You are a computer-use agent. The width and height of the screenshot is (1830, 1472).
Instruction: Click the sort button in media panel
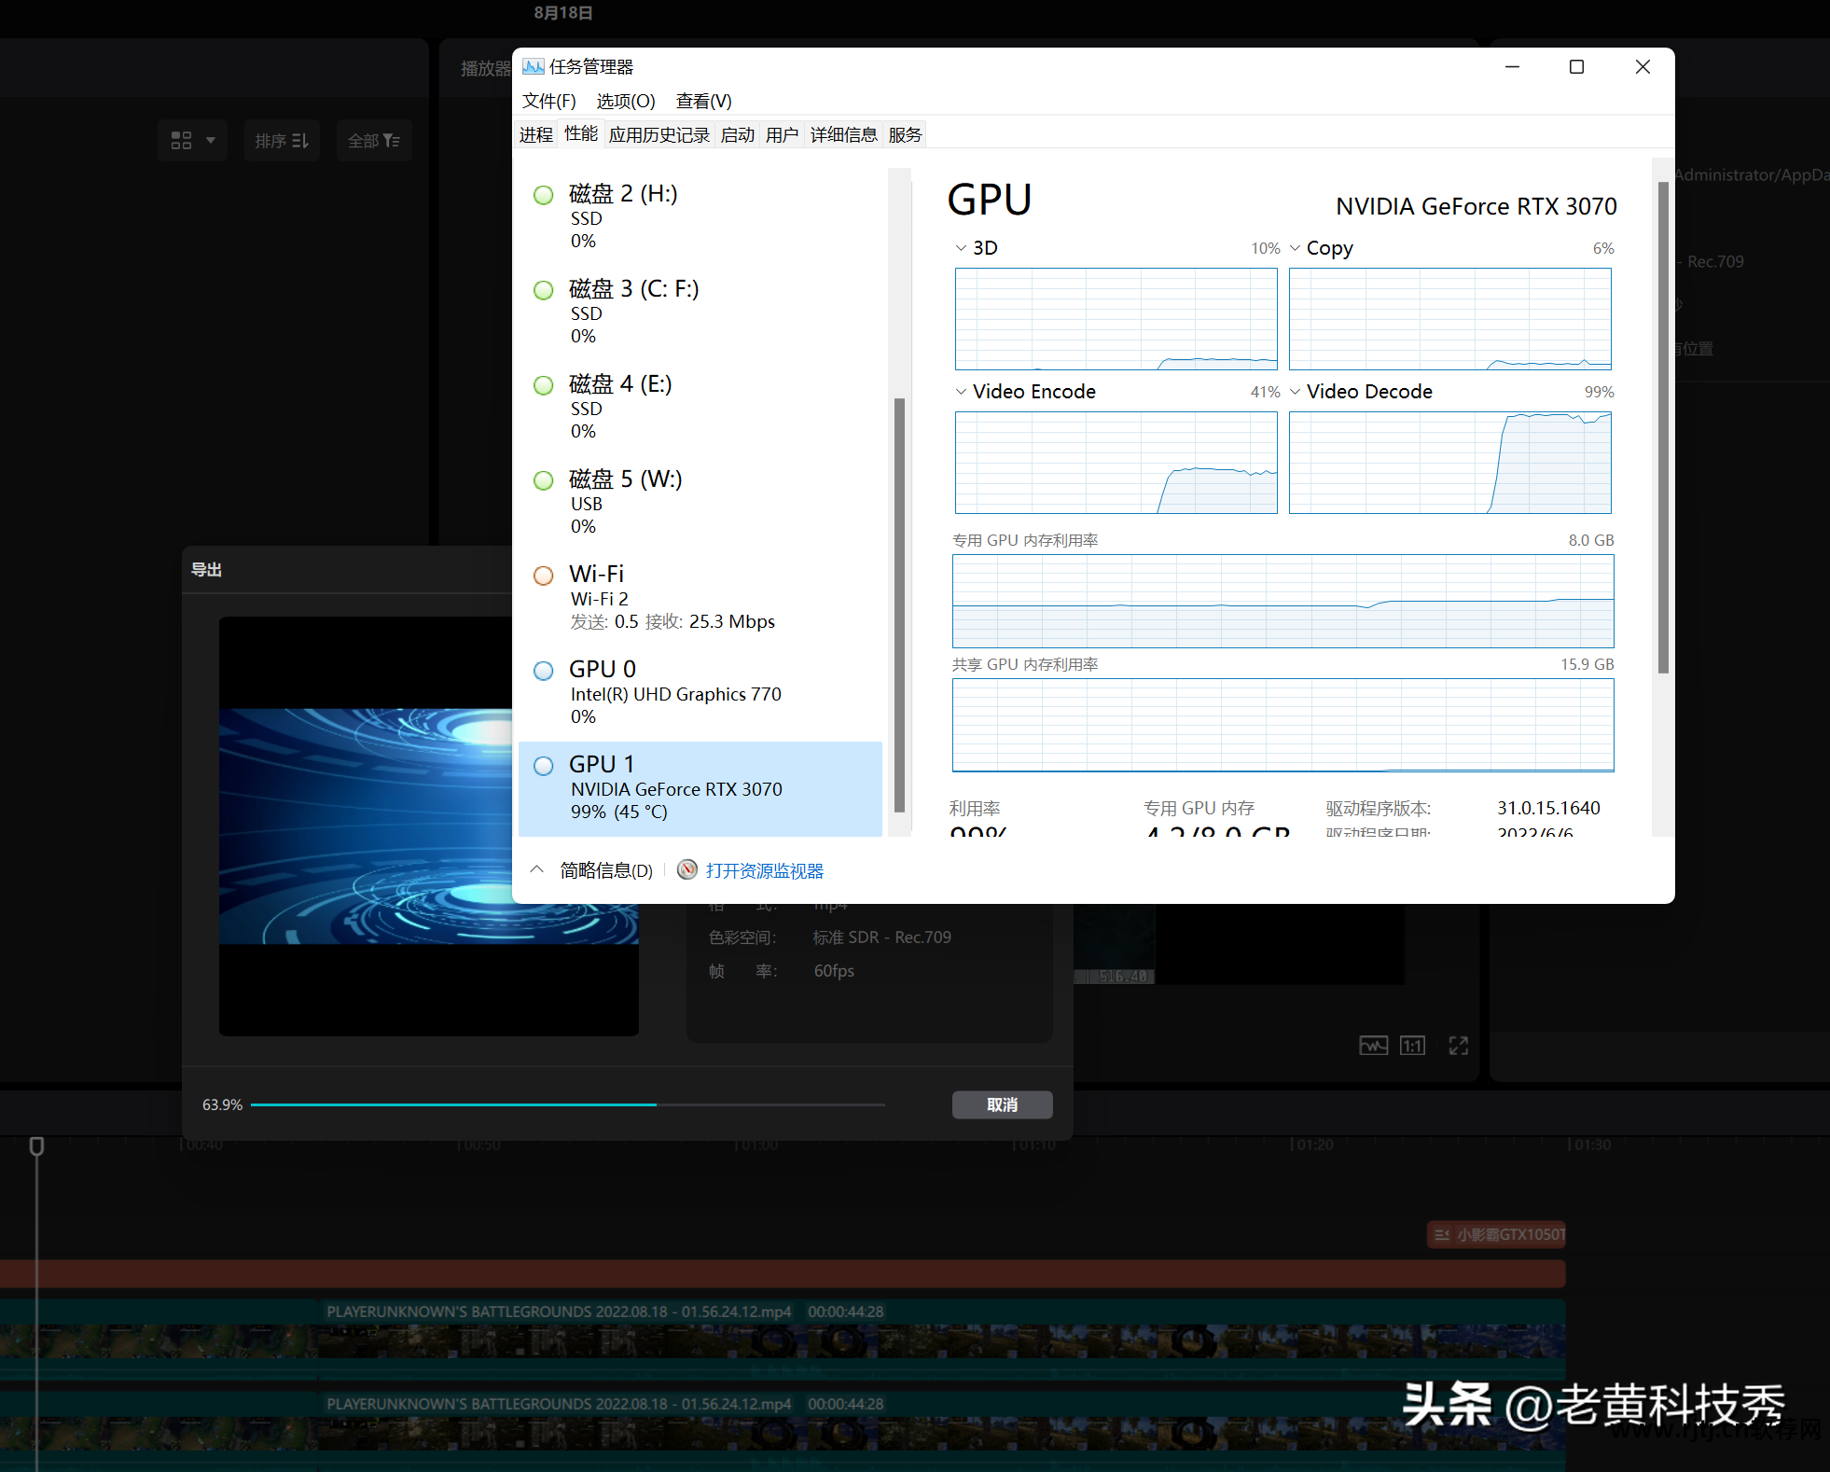click(282, 140)
